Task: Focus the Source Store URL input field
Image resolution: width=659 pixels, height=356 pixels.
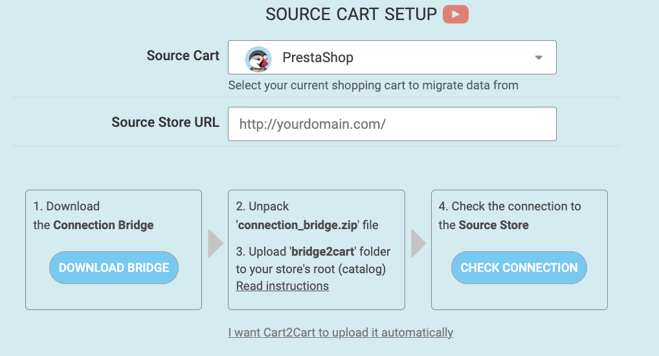Action: point(392,124)
